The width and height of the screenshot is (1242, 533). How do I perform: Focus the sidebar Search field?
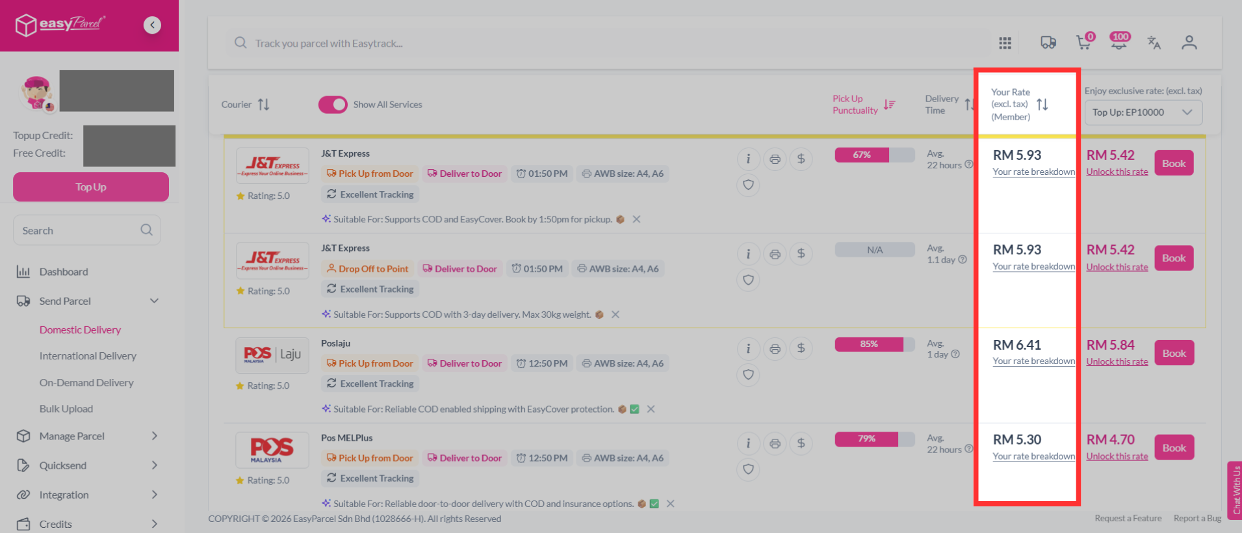87,230
